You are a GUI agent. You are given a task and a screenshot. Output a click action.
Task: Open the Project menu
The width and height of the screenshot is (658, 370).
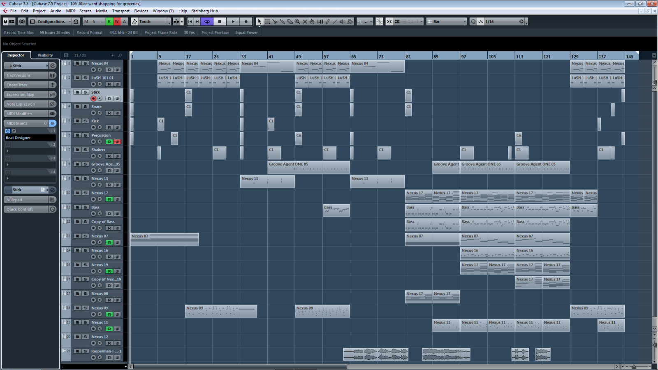39,11
